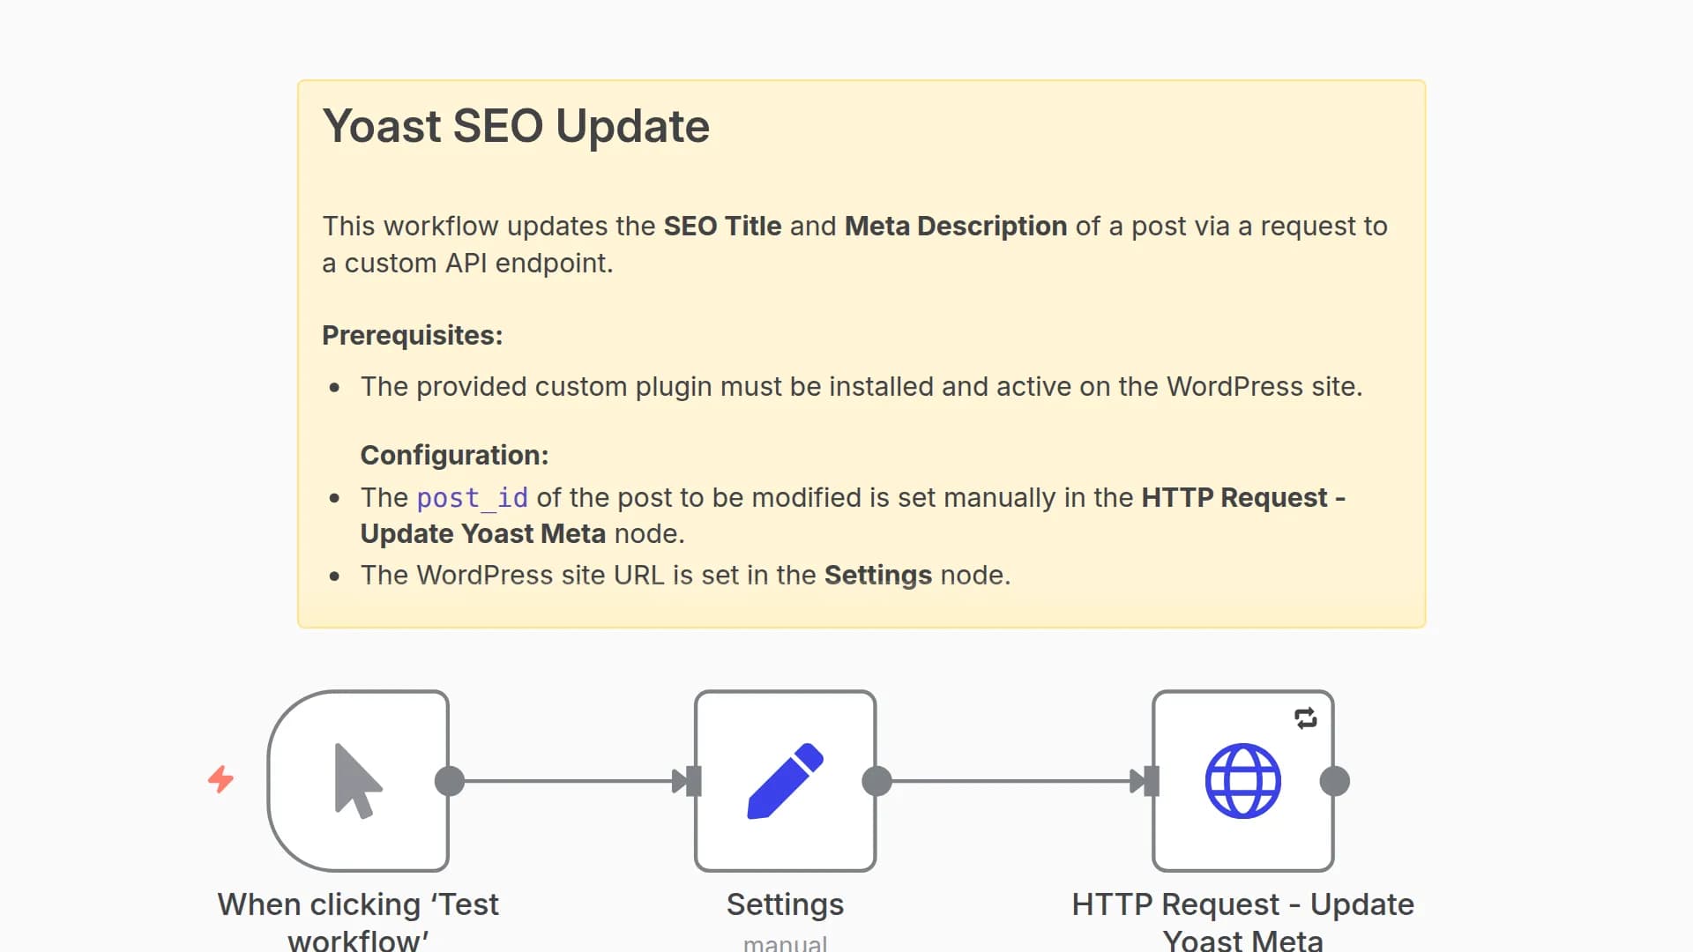The height and width of the screenshot is (952, 1693).
Task: Click the retry loop arrows icon
Action: click(1306, 718)
